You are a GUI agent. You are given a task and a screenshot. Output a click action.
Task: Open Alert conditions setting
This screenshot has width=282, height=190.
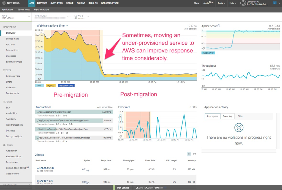[14, 156]
